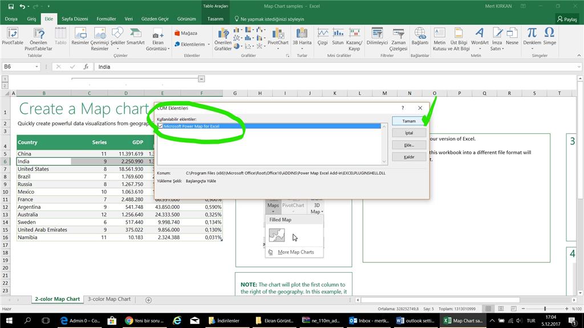This screenshot has width=584, height=328.
Task: Open the Inbox Outlook taskbar item
Action: click(x=369, y=320)
